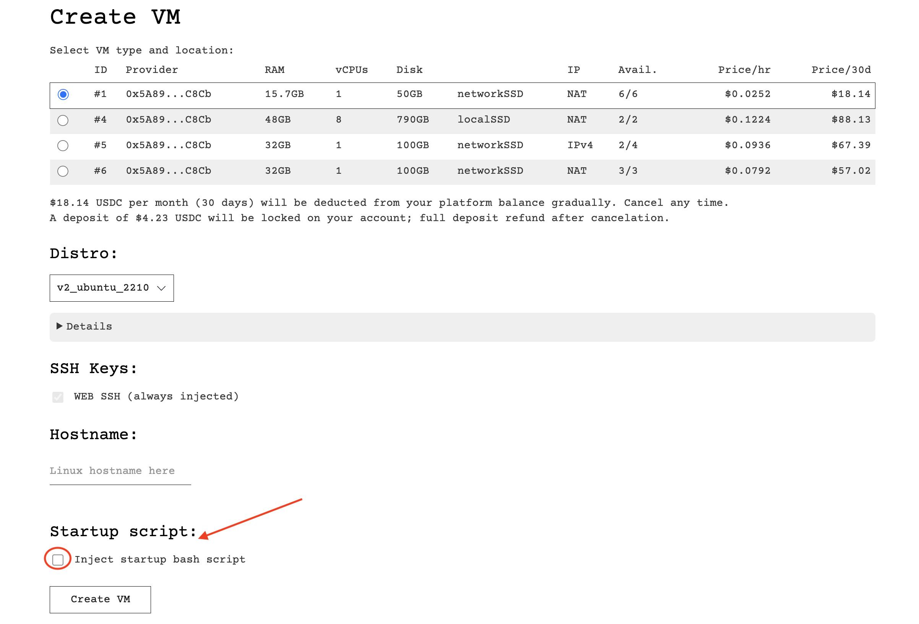This screenshot has width=919, height=624.
Task: Click the Details section label
Action: (x=89, y=327)
